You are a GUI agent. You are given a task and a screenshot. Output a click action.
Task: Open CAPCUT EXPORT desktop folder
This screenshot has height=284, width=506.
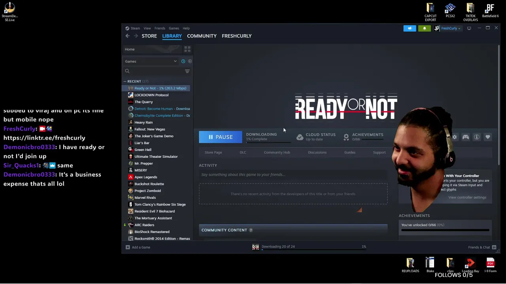point(430,12)
